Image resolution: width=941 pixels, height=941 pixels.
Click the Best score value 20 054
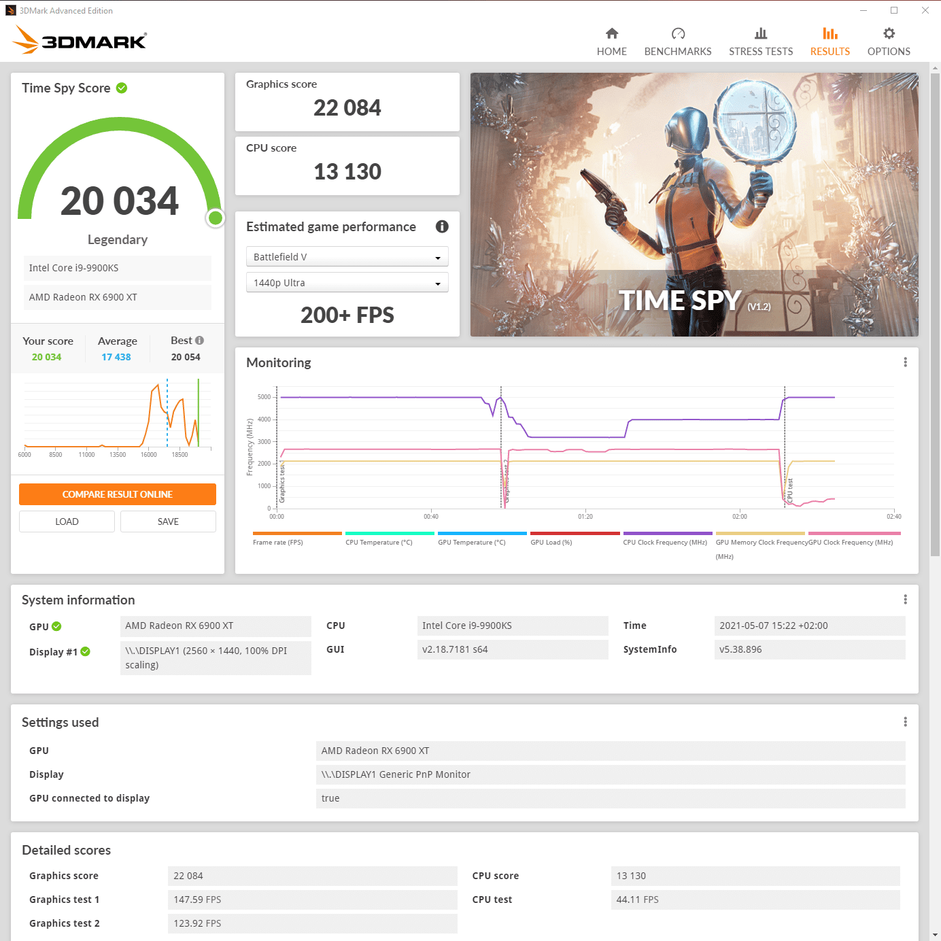pos(186,357)
